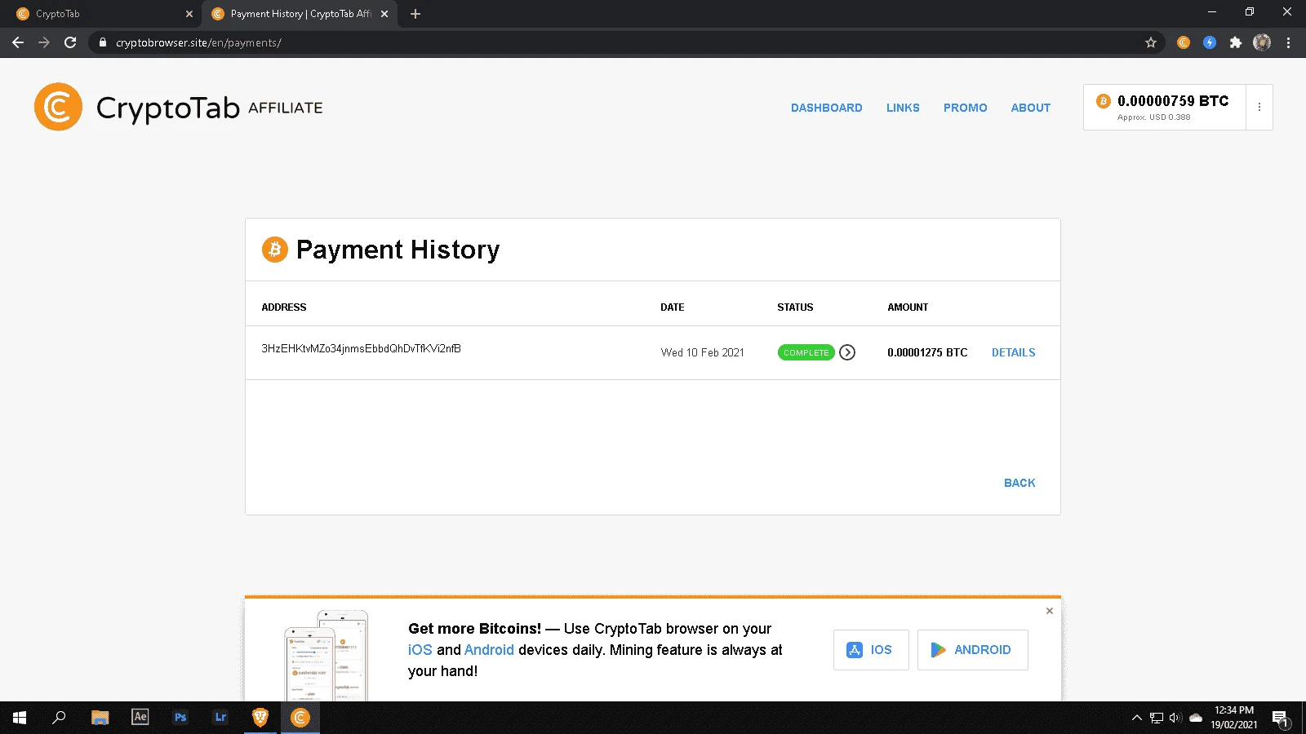The width and height of the screenshot is (1306, 734).
Task: Open the volume control in tray
Action: pos(1175,718)
